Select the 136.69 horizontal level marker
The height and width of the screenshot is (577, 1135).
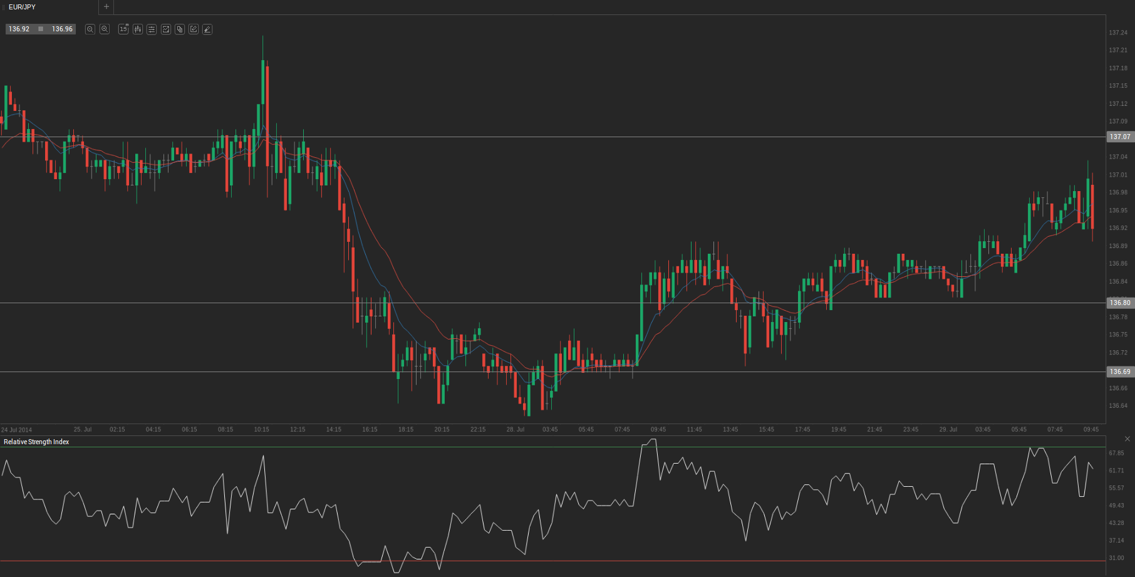point(1120,372)
